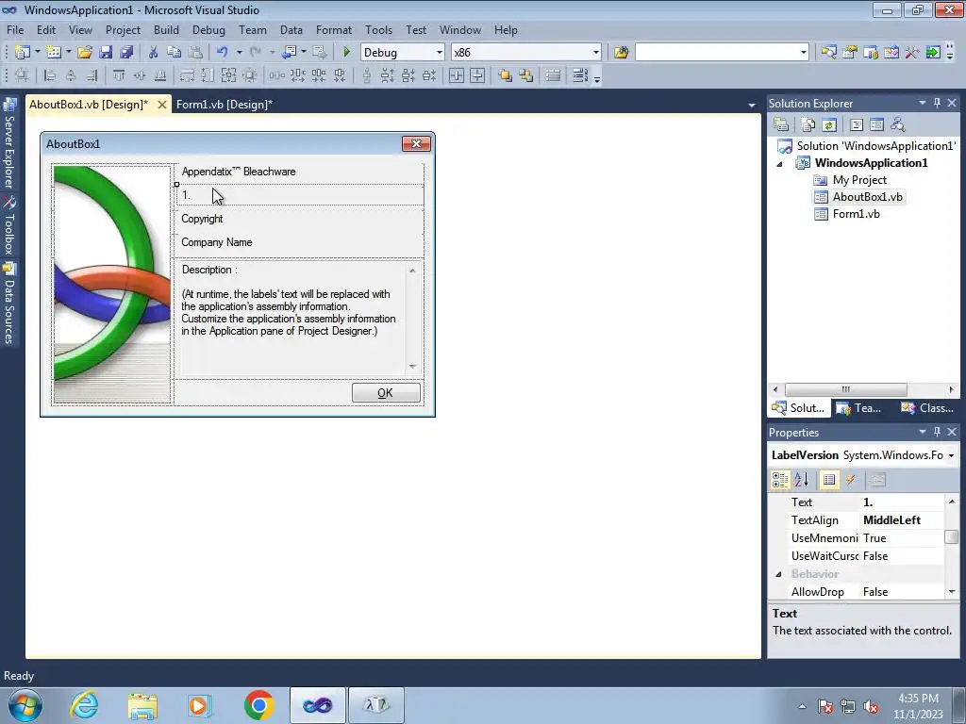Click the Send to Back layout icon

pos(526,75)
